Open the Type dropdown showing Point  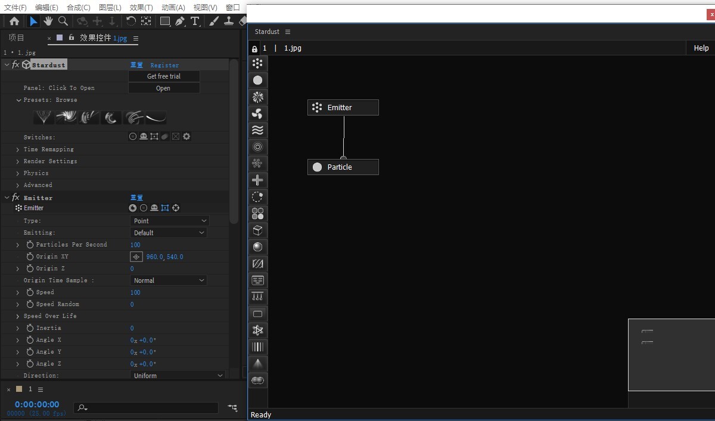(170, 221)
